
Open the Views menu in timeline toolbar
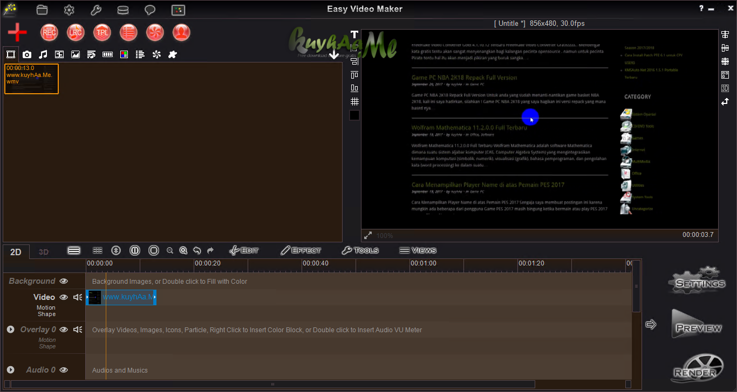tap(418, 250)
